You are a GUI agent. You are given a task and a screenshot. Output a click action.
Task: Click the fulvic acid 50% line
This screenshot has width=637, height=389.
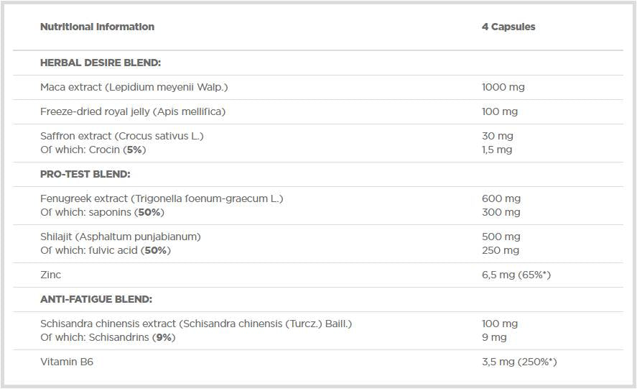click(106, 250)
